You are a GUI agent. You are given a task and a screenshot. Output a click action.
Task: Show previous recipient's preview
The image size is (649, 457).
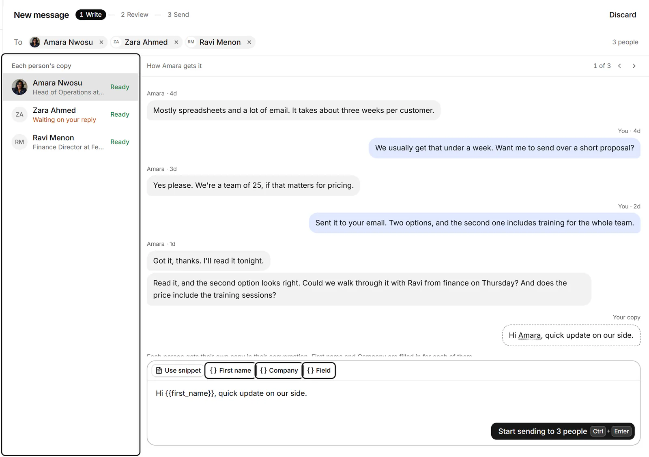click(x=620, y=66)
